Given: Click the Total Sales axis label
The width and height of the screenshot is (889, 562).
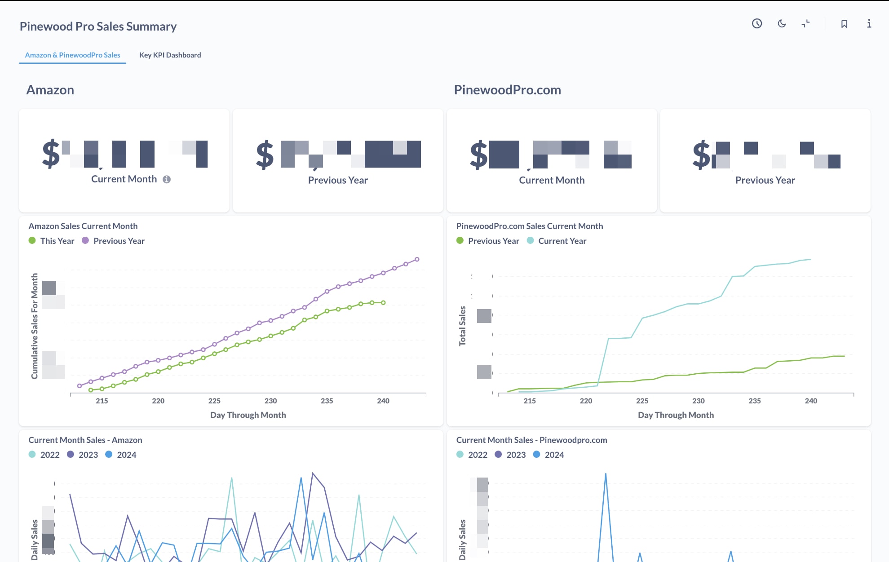Looking at the screenshot, I should [462, 326].
